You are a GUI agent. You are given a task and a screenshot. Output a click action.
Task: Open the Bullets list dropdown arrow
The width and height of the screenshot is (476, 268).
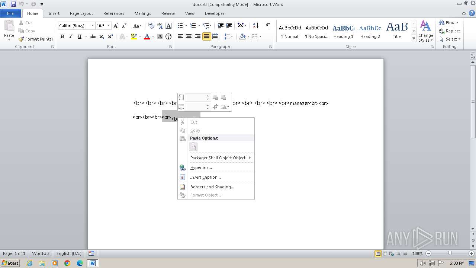pos(186,26)
